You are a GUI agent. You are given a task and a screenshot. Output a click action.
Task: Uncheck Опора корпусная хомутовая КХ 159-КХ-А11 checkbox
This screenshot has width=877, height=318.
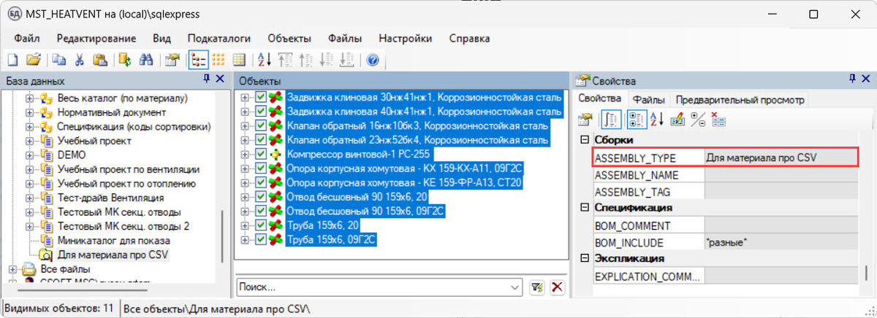(x=262, y=168)
